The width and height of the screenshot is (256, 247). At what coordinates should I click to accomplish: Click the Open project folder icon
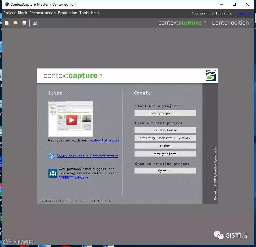tap(16, 23)
